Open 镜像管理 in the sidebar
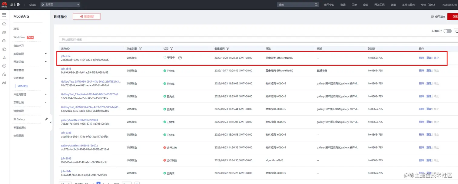Viewport: 458px width, 184px height. (x=18, y=111)
